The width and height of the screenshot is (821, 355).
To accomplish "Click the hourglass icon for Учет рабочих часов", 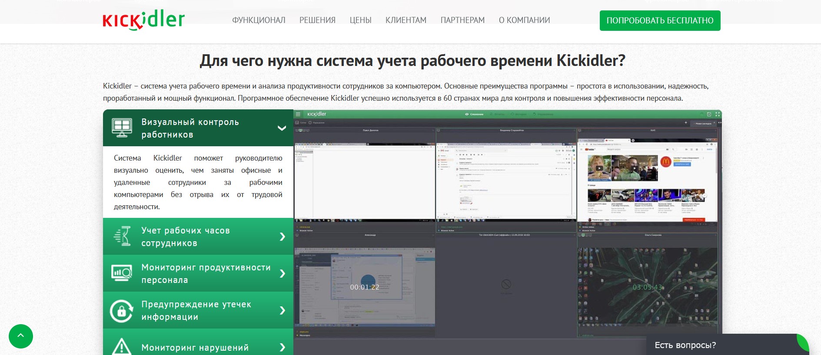I will [123, 237].
